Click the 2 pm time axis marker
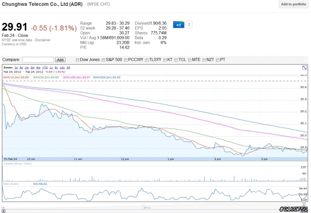This screenshot has width=311, height=213. pyautogui.click(x=218, y=159)
